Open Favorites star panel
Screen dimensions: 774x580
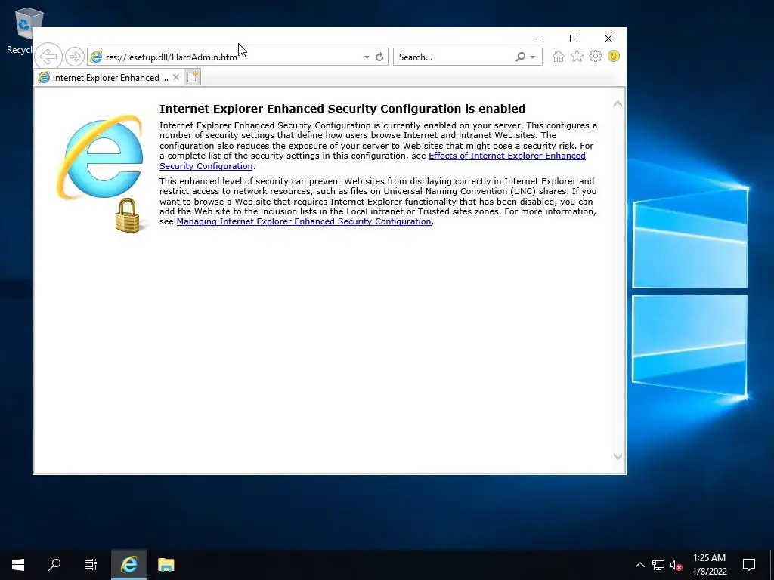coord(577,56)
